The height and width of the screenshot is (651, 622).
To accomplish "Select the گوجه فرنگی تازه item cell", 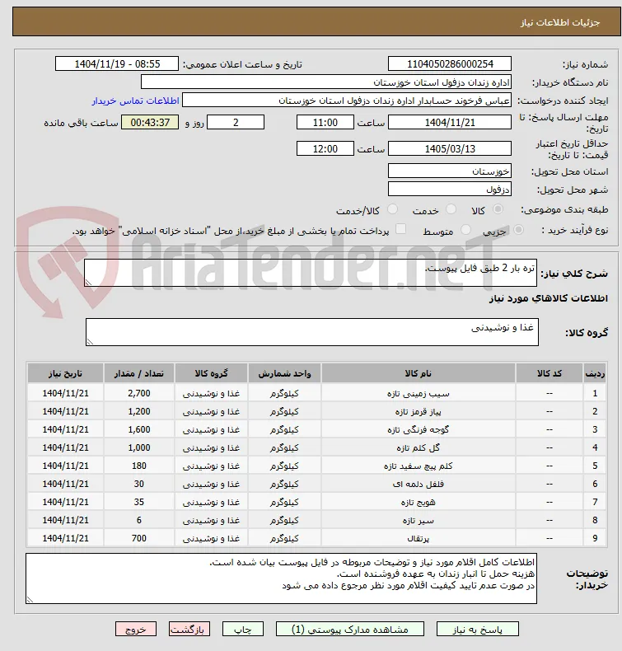I will click(419, 429).
